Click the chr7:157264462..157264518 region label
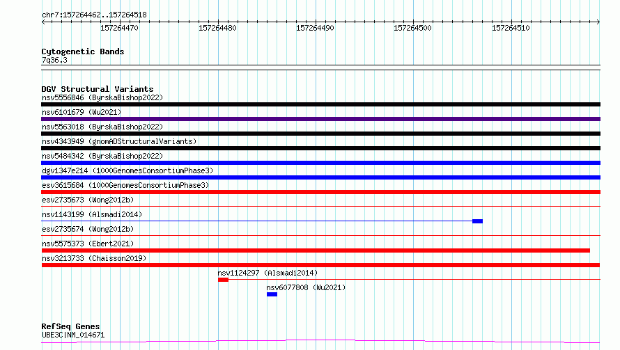Image resolution: width=620 pixels, height=350 pixels. click(x=94, y=15)
